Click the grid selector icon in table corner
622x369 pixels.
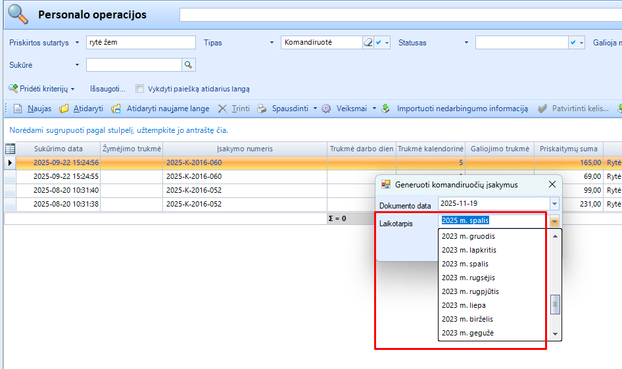10,149
